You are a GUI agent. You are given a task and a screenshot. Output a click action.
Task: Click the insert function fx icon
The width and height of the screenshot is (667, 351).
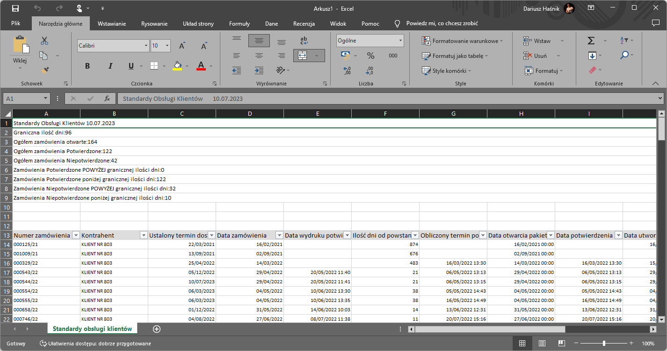point(107,98)
